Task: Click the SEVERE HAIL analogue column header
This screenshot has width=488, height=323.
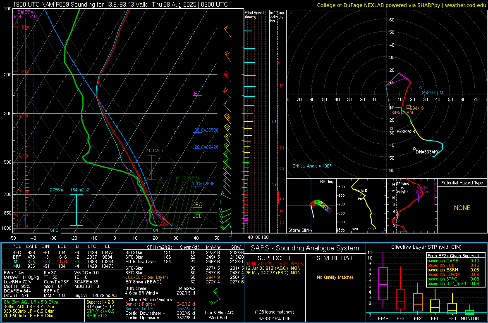Action: click(335, 258)
